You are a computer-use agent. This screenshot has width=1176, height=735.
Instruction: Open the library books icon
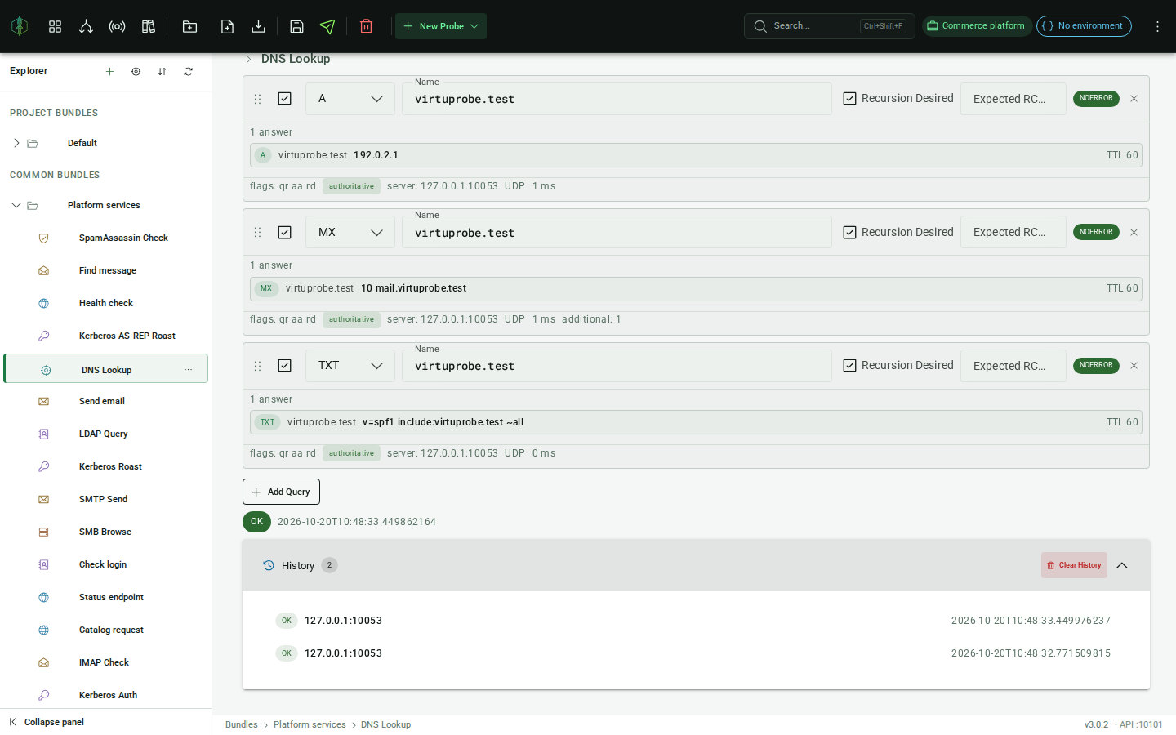(148, 26)
